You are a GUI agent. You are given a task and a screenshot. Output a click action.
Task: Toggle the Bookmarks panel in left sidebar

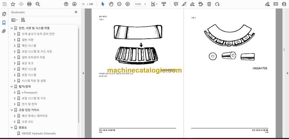pos(4,23)
